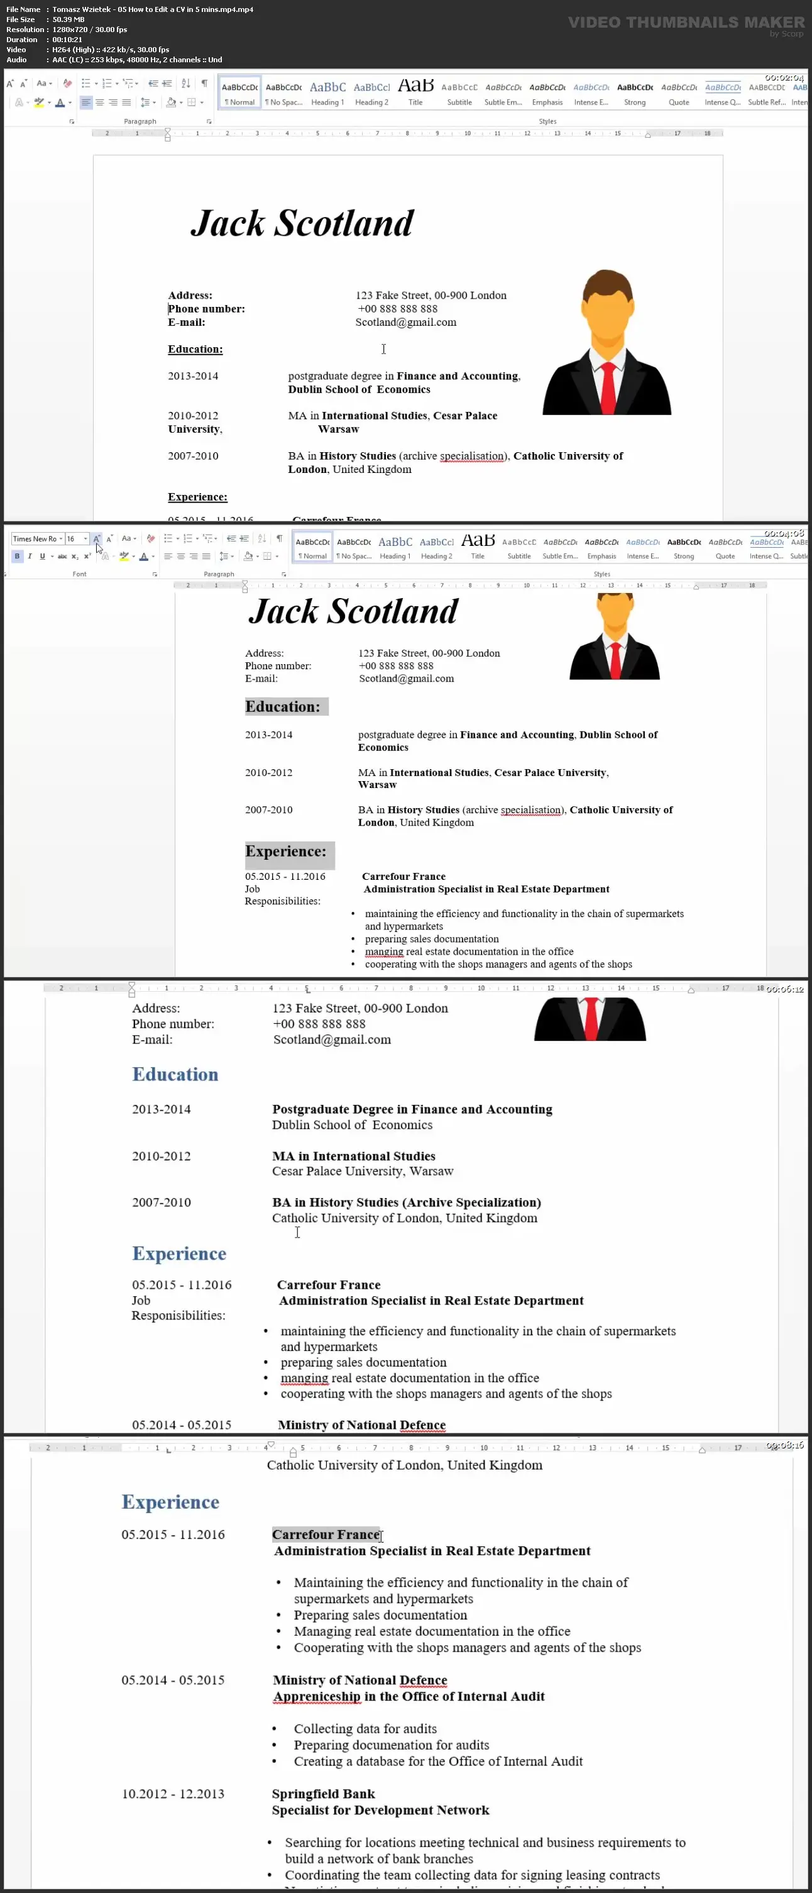This screenshot has height=1893, width=812.
Task: Toggle Underline in second frame ribbon
Action: (x=42, y=557)
